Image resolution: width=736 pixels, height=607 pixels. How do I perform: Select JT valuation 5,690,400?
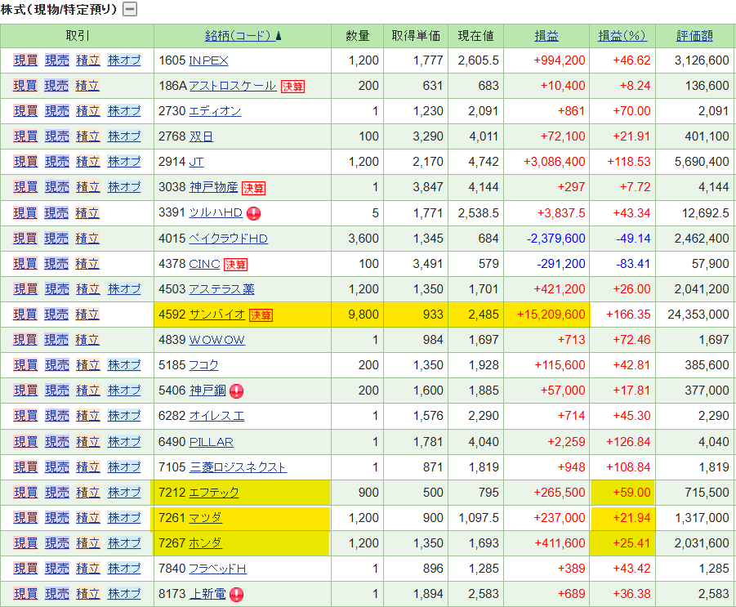(702, 162)
